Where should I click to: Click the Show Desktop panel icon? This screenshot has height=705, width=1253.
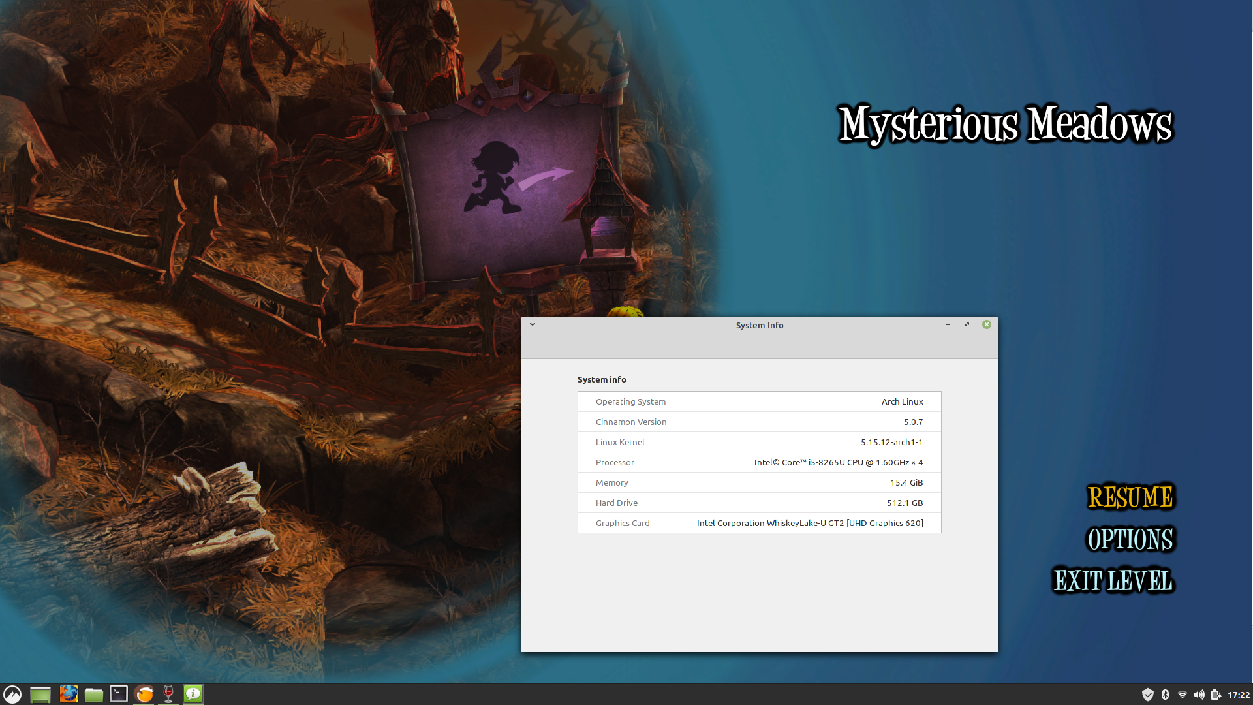pos(40,694)
